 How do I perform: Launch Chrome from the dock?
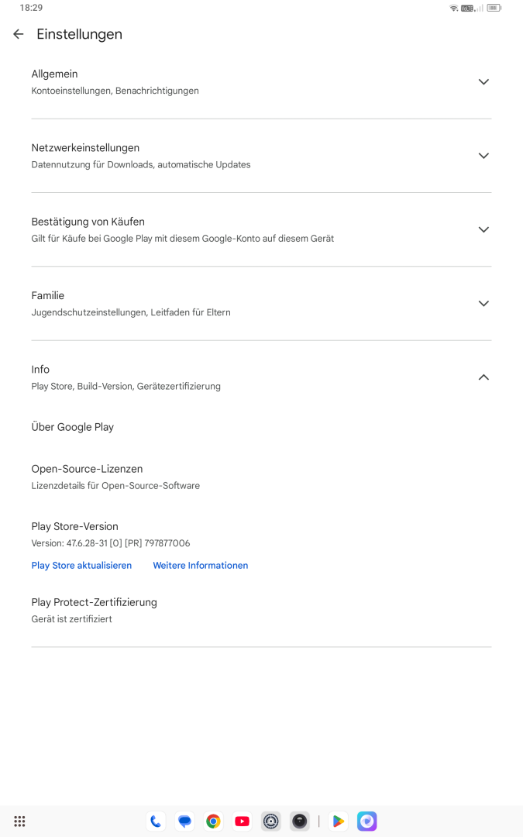pyautogui.click(x=214, y=821)
